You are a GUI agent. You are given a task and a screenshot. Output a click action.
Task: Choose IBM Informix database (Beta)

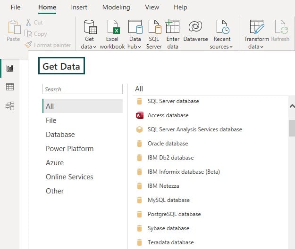tap(184, 172)
